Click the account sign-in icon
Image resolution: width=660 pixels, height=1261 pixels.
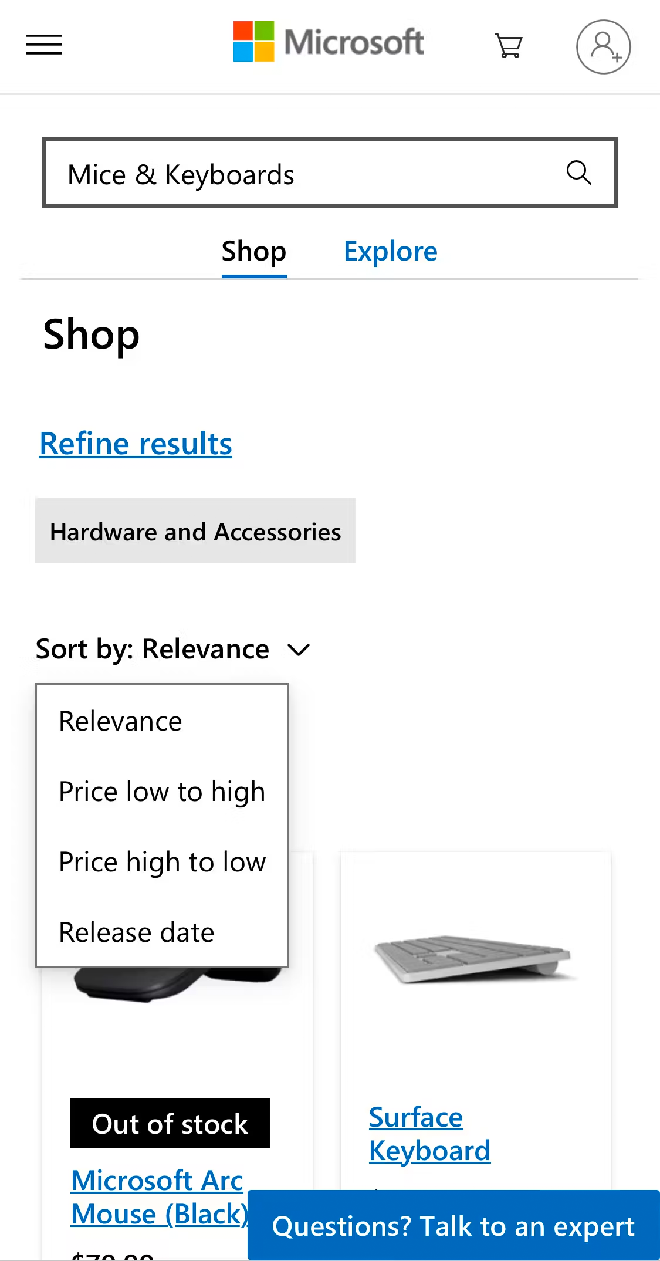(x=603, y=47)
